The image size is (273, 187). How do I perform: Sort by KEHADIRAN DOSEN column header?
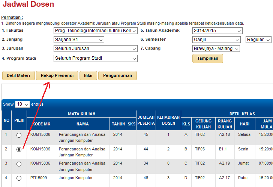(x=168, y=120)
